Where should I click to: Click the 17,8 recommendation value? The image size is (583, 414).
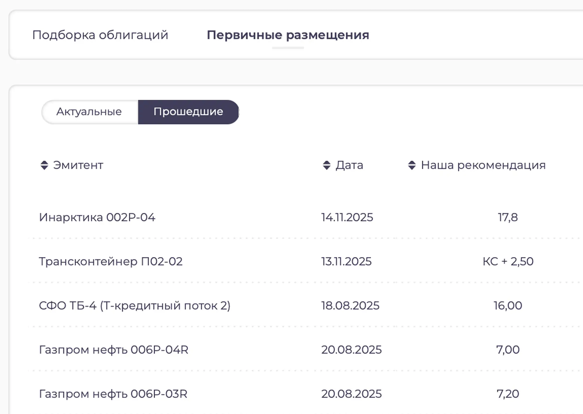click(508, 217)
